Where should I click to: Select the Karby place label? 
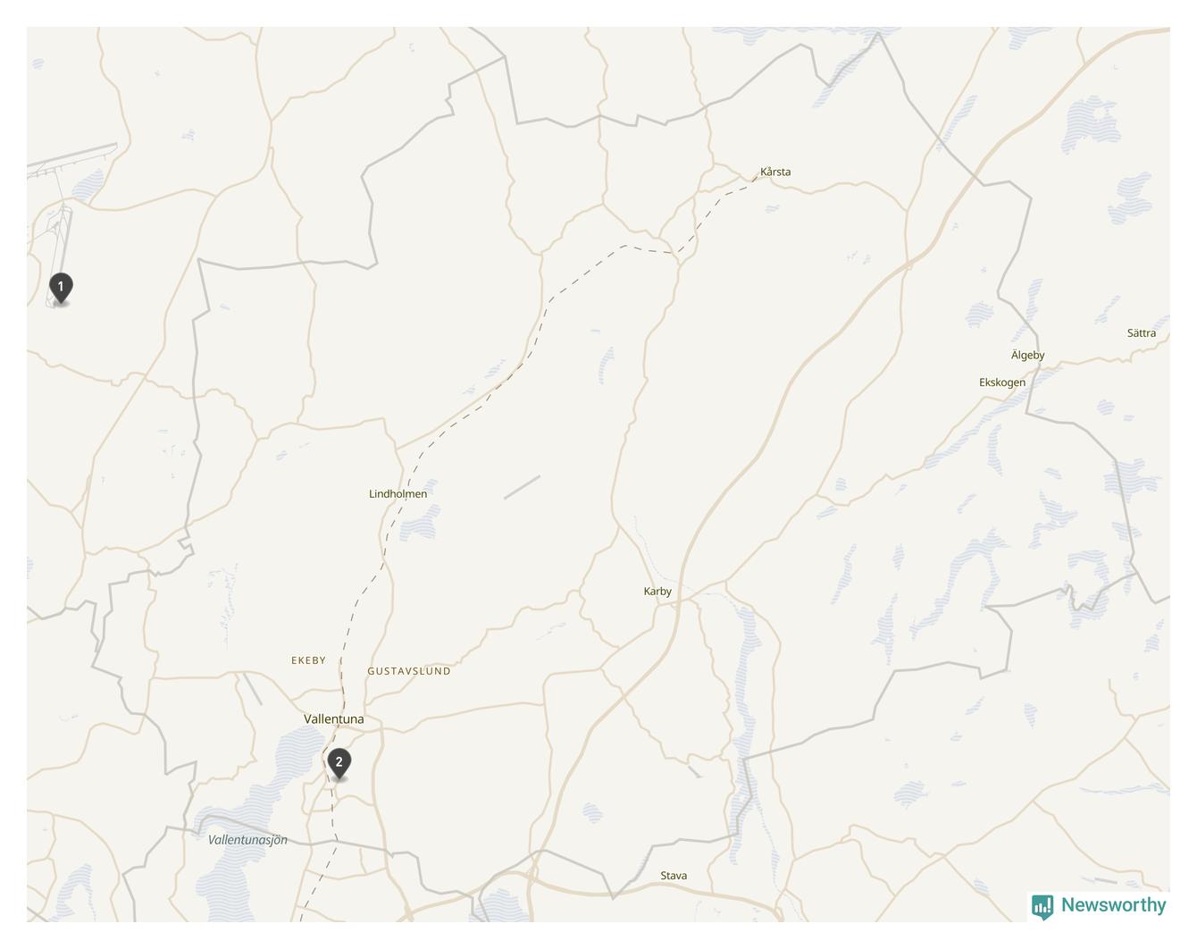(x=657, y=592)
